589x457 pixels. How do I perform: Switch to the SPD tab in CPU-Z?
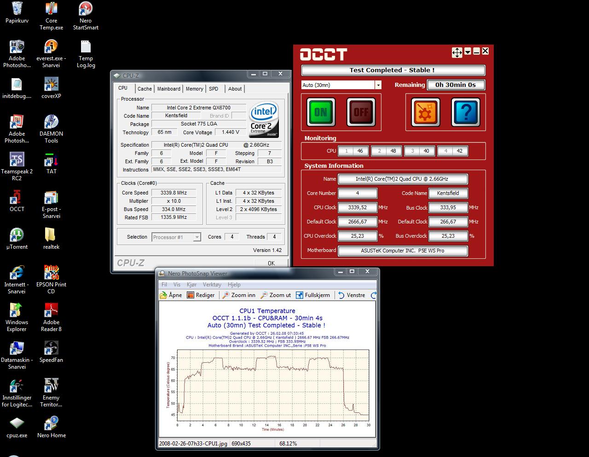214,89
